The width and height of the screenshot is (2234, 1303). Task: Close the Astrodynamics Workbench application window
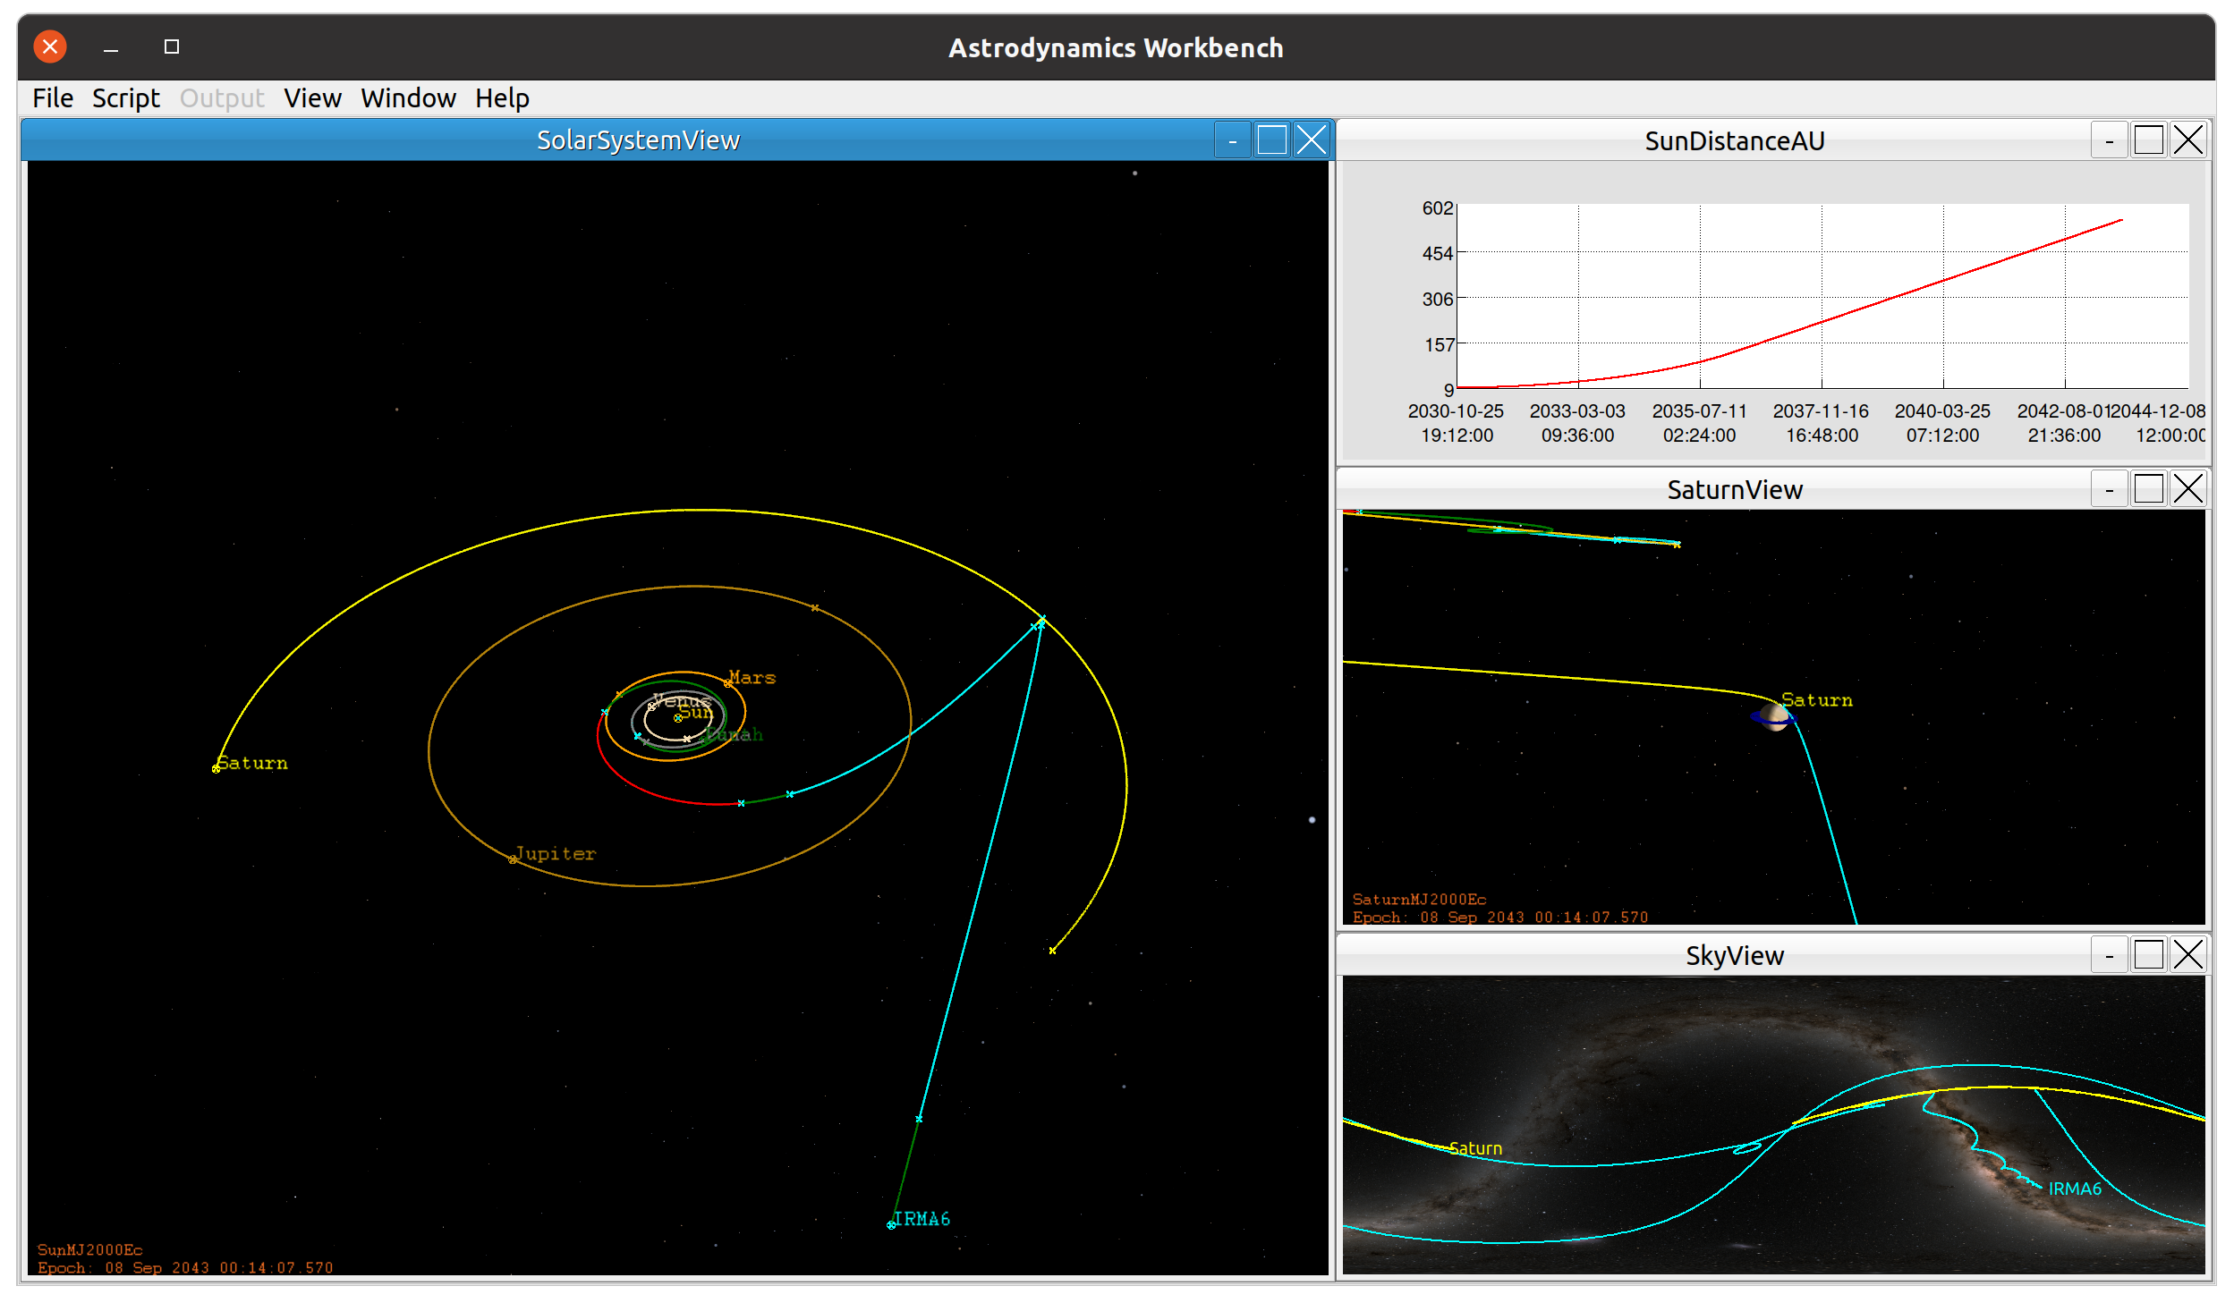click(50, 47)
